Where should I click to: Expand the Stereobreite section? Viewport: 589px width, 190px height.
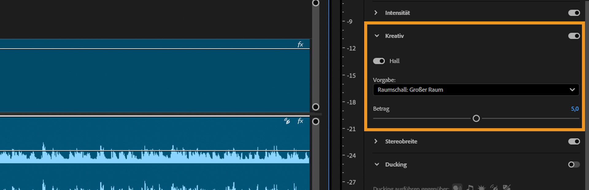pyautogui.click(x=376, y=141)
